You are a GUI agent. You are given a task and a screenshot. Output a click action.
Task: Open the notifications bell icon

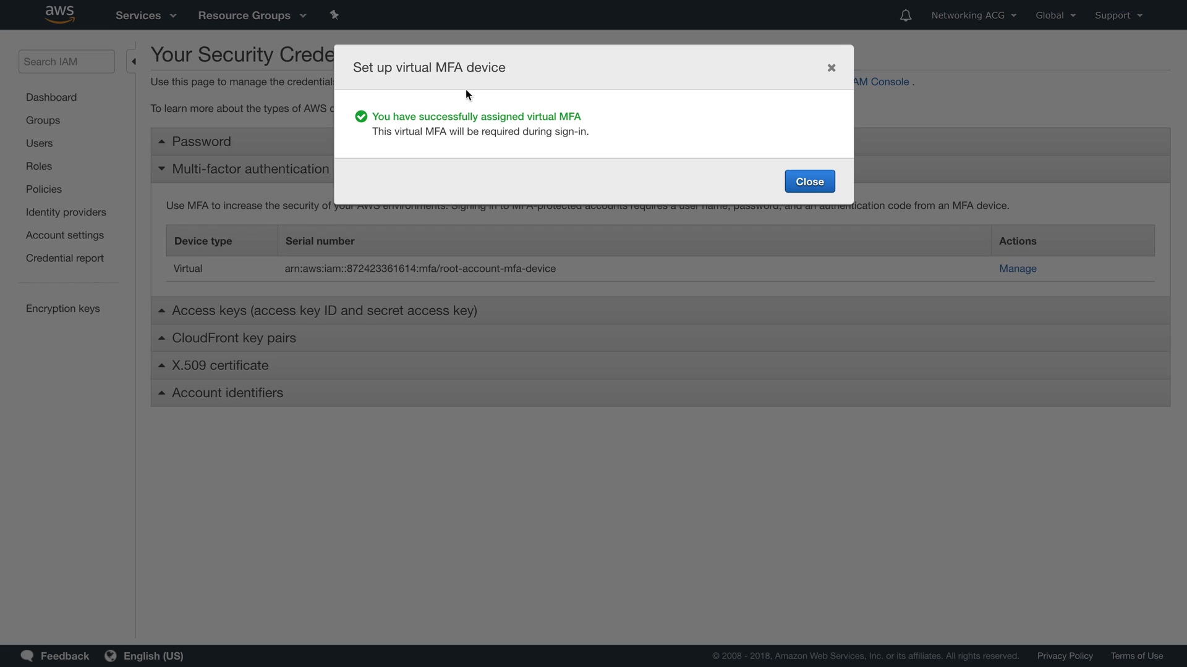(905, 15)
